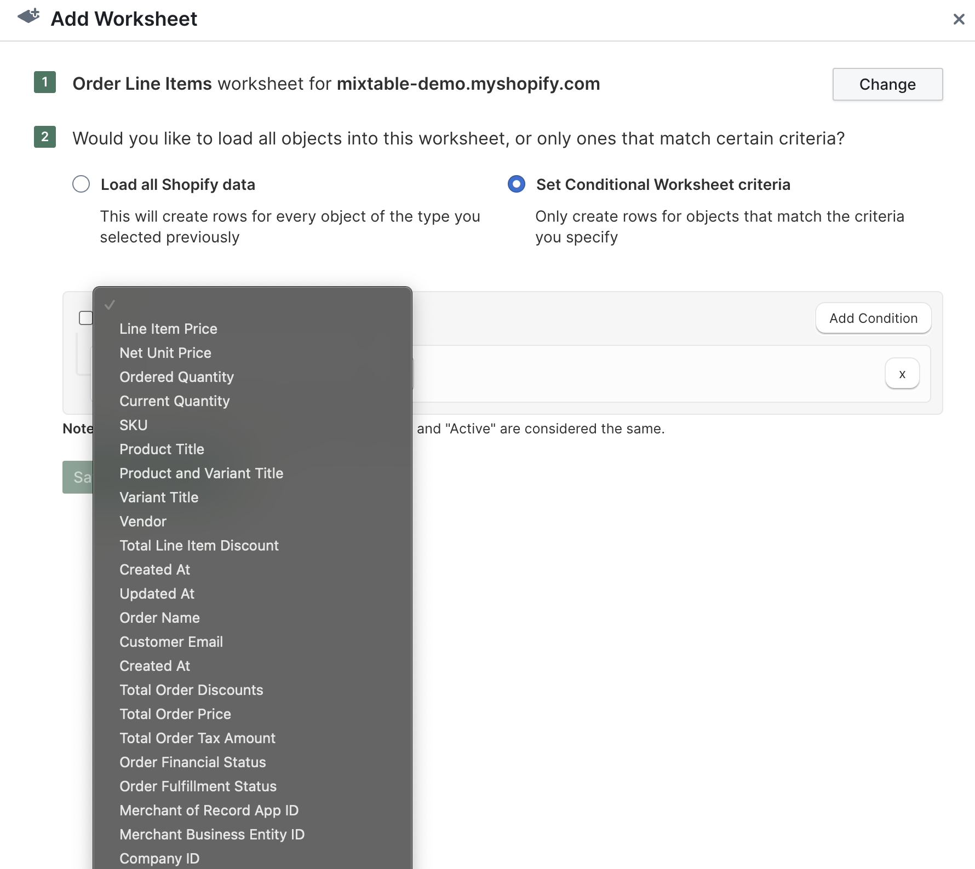
Task: Choose SKU from the dropdown
Action: pyautogui.click(x=133, y=425)
